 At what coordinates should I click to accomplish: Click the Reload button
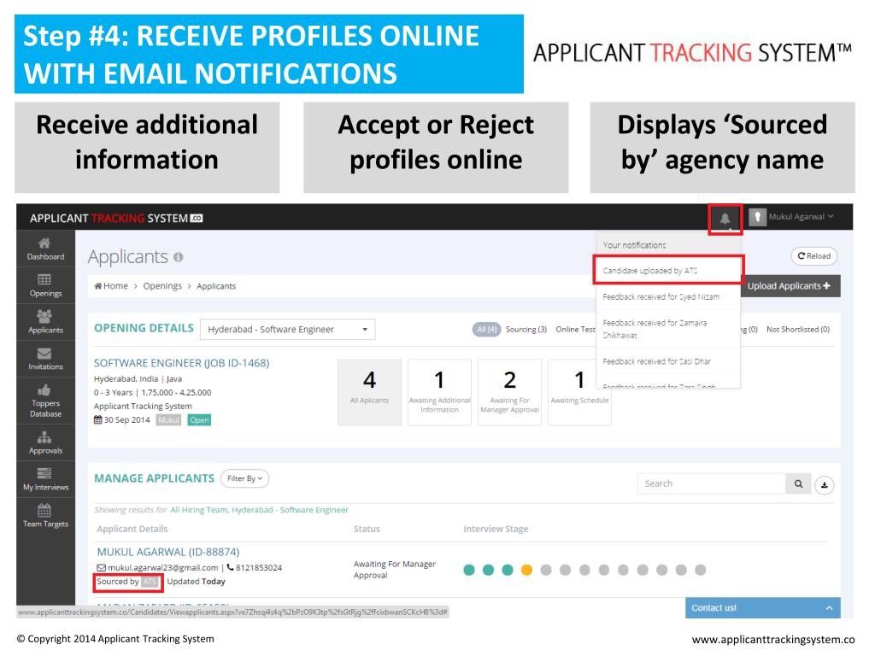[x=814, y=256]
